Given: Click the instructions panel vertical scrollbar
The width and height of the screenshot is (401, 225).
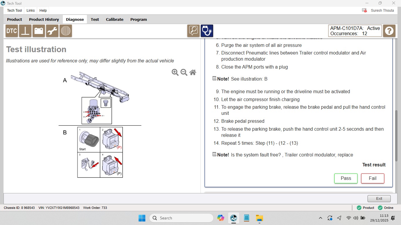Looking at the screenshot, I should tap(397, 136).
